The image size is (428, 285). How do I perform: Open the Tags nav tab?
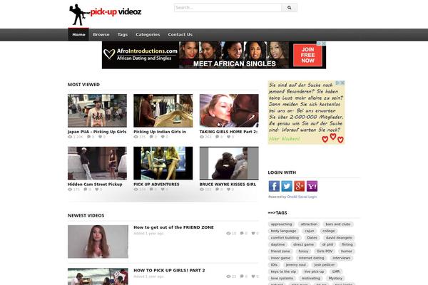[123, 35]
